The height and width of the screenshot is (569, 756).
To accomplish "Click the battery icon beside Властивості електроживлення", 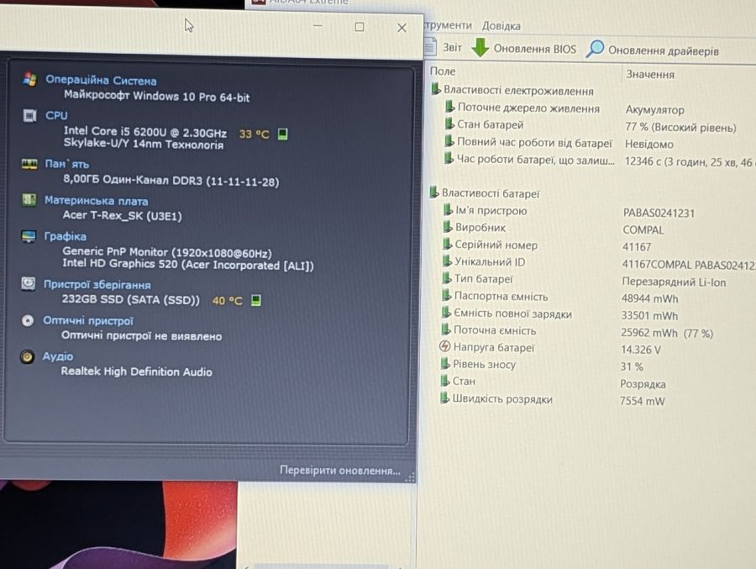I will pyautogui.click(x=436, y=89).
